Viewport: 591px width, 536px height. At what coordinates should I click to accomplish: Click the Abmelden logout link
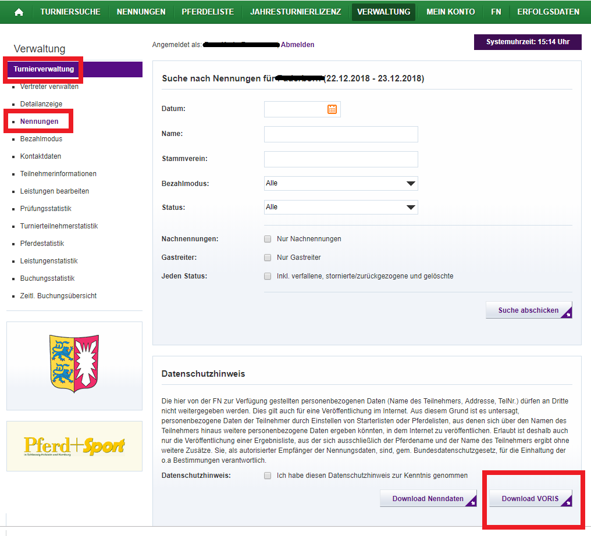[297, 45]
